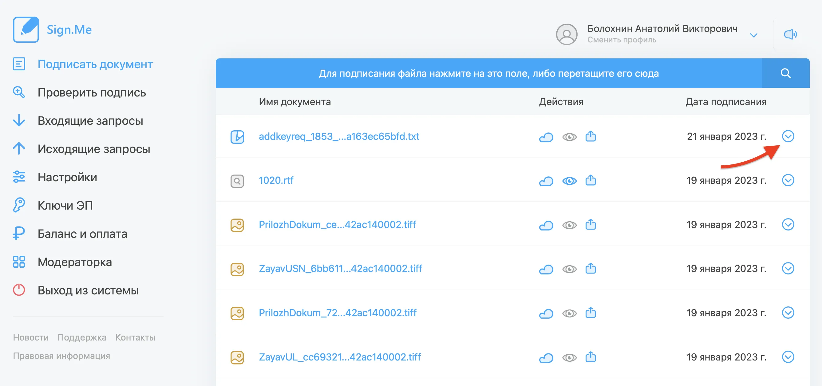Expand the addkeyreq txt row details
The width and height of the screenshot is (822, 386).
coord(788,136)
